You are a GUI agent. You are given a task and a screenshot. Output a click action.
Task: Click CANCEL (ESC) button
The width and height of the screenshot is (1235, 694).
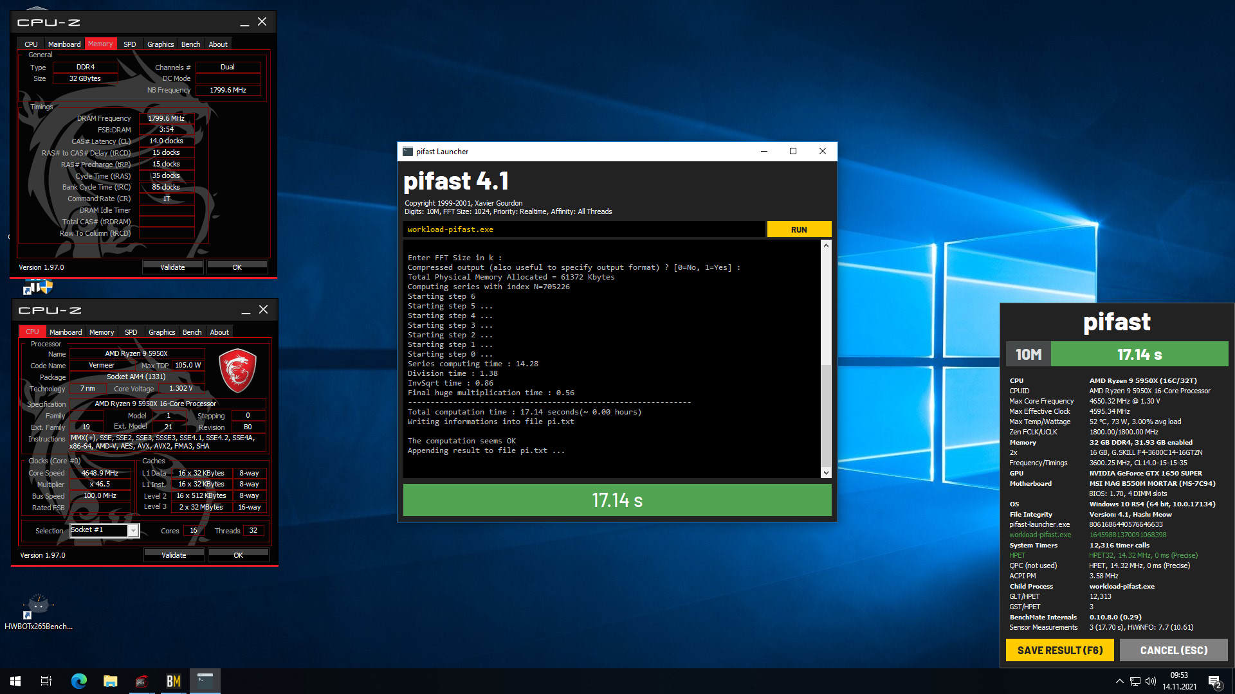coord(1174,650)
